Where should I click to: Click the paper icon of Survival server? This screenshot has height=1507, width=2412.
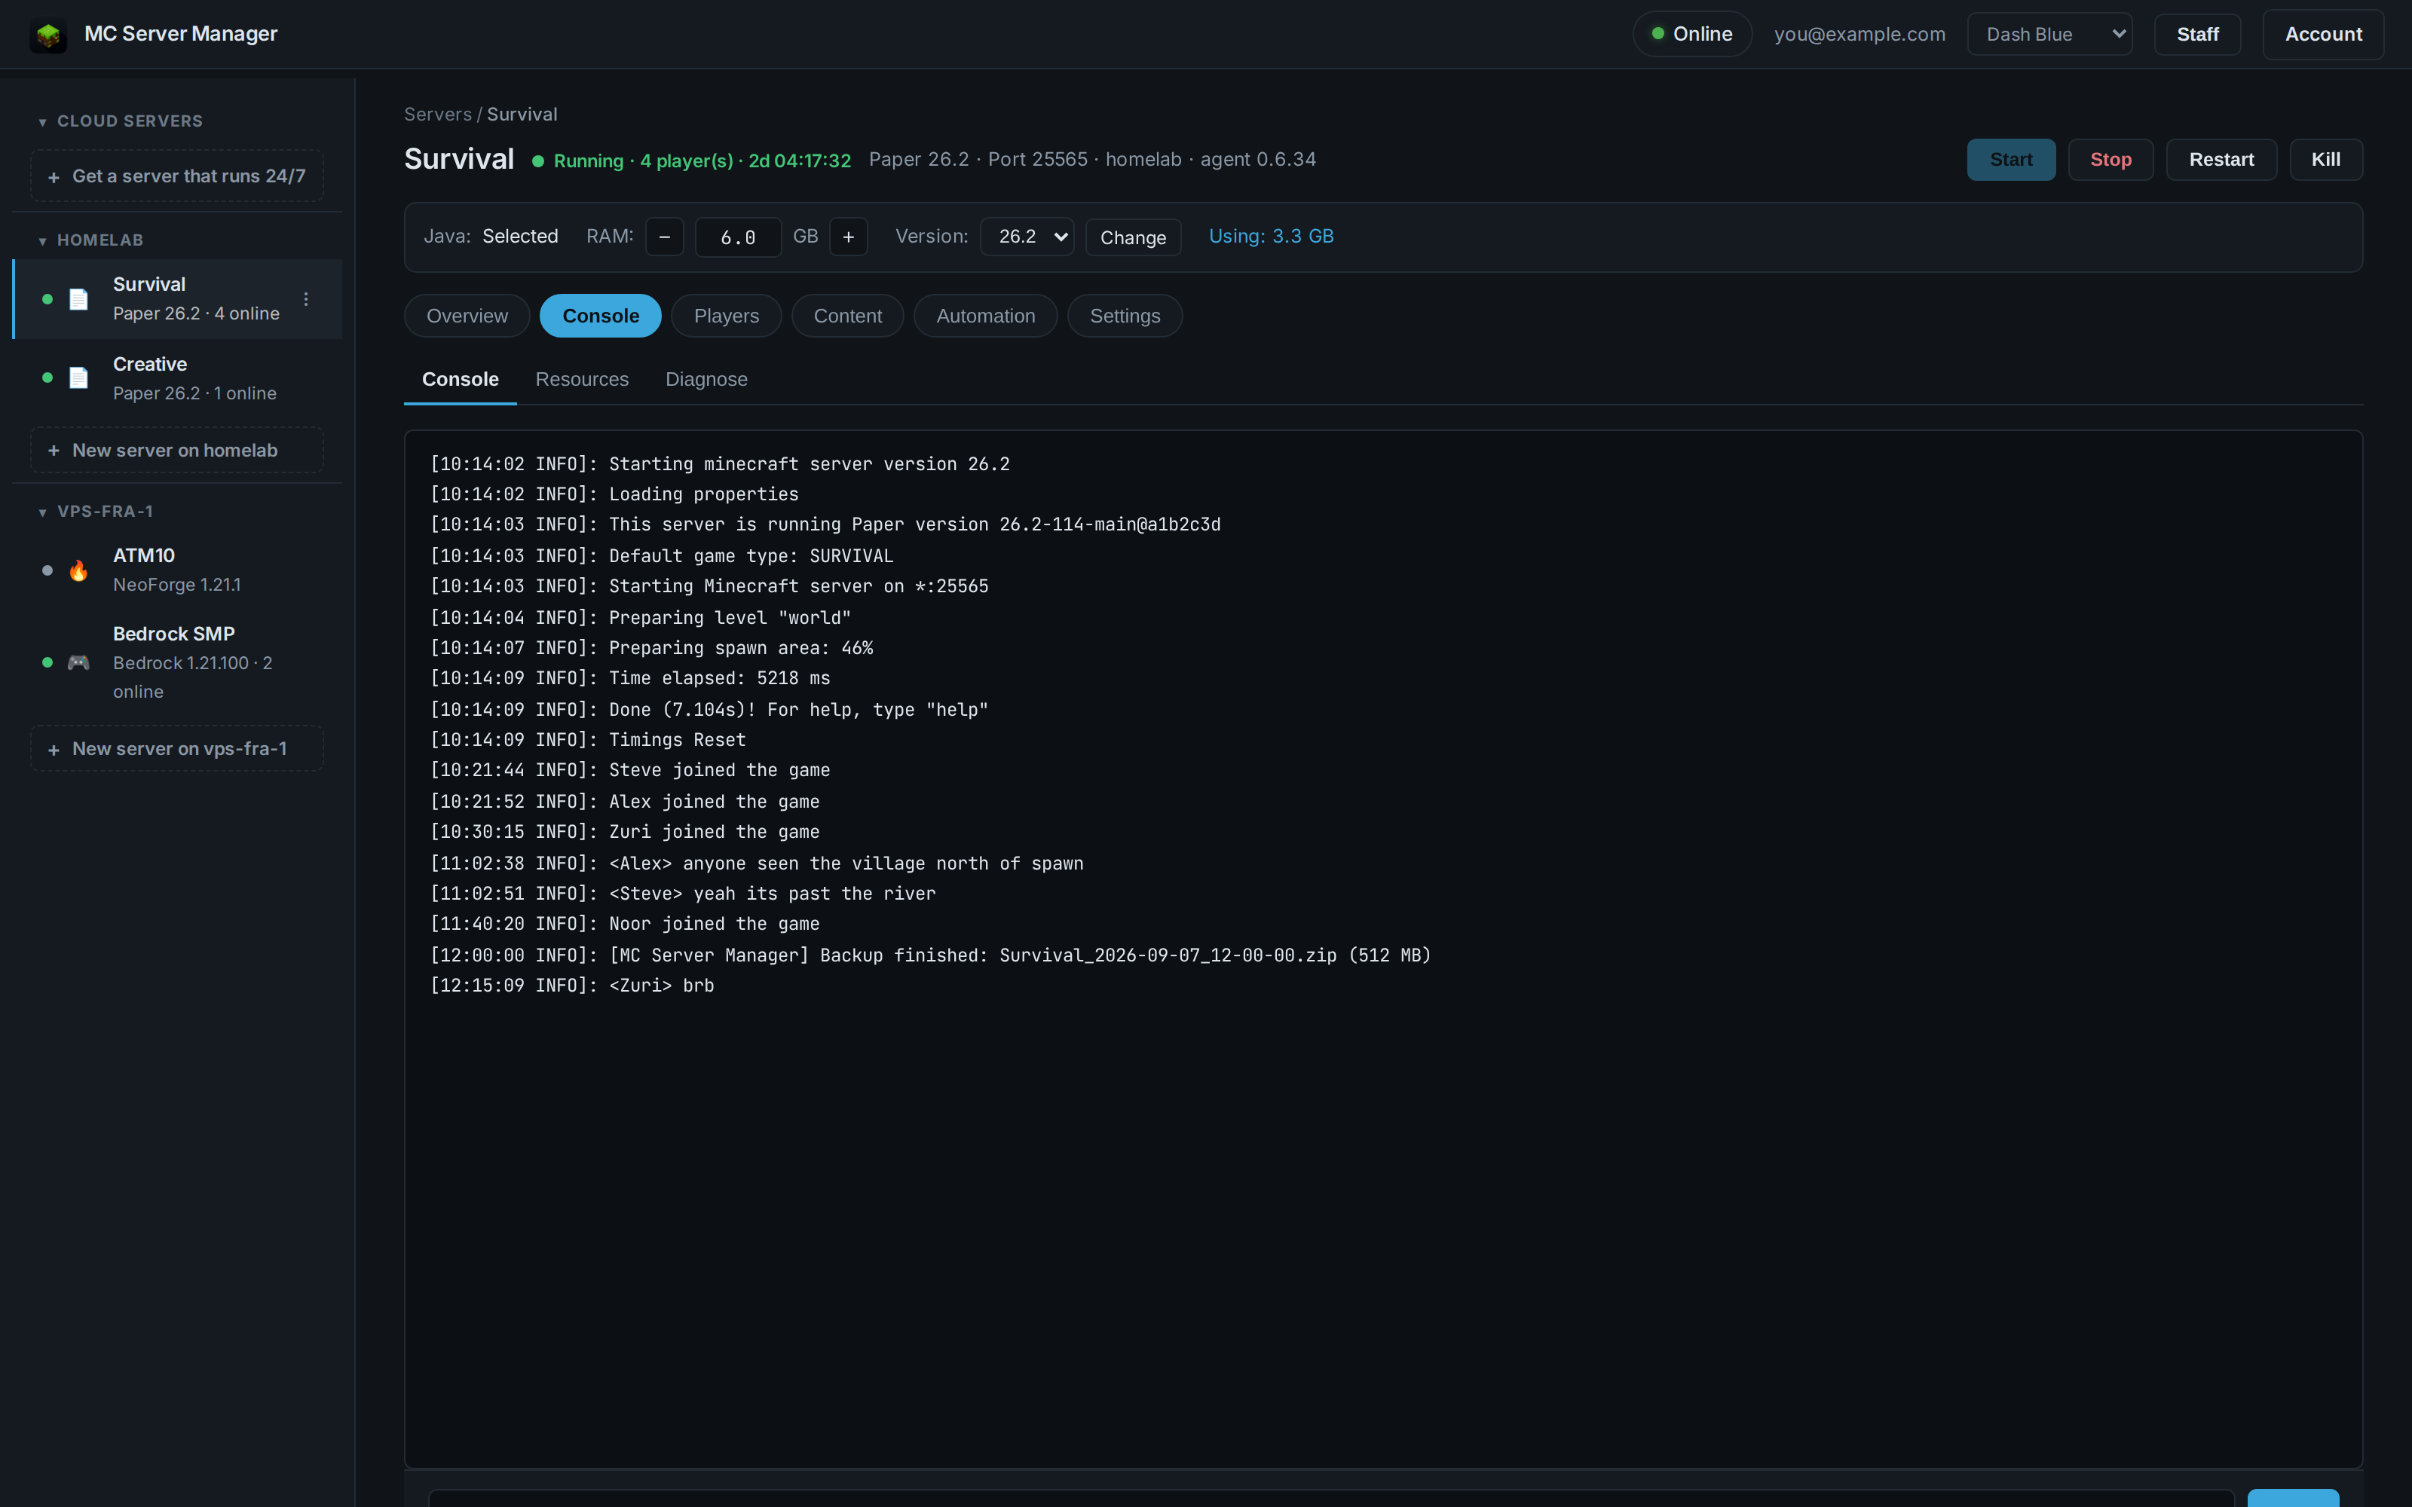pos(78,299)
